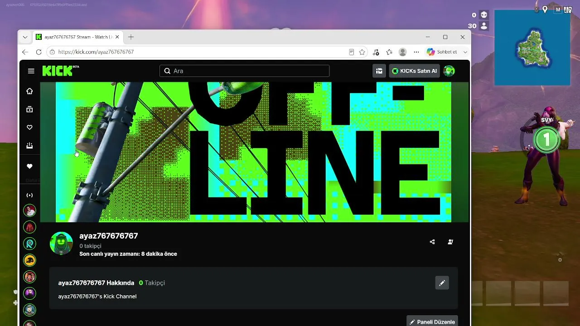This screenshot has height=326, width=580.
Task: Open Following outline heart icon in sidebar
Action: pyautogui.click(x=29, y=127)
